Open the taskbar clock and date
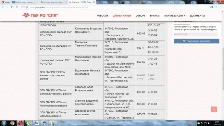This screenshot has height=126, width=224. click(x=217, y=123)
